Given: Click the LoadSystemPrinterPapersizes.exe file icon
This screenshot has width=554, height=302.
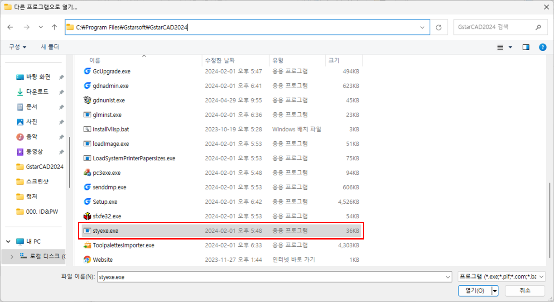Looking at the screenshot, I should coord(88,158).
